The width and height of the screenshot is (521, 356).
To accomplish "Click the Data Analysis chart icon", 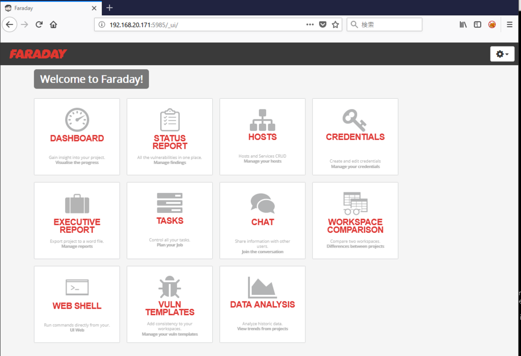I will point(263,287).
